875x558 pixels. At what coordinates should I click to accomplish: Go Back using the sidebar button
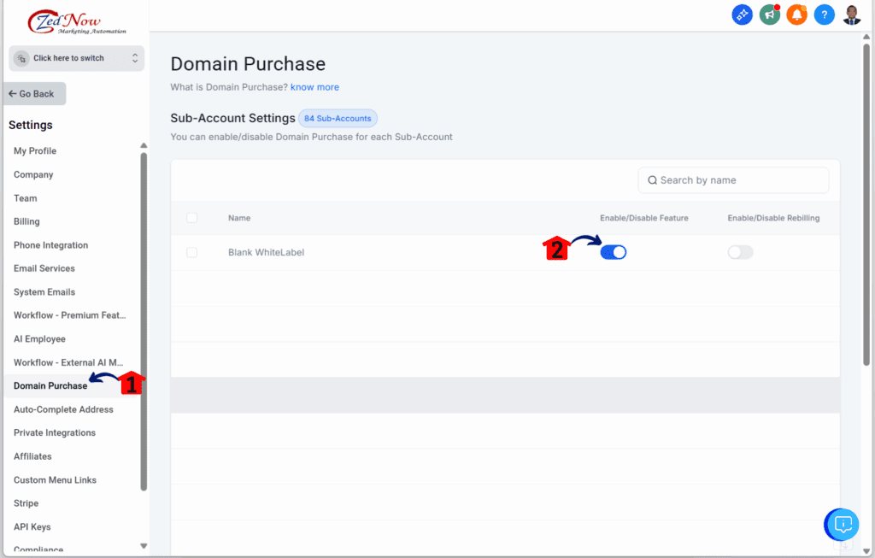[34, 94]
